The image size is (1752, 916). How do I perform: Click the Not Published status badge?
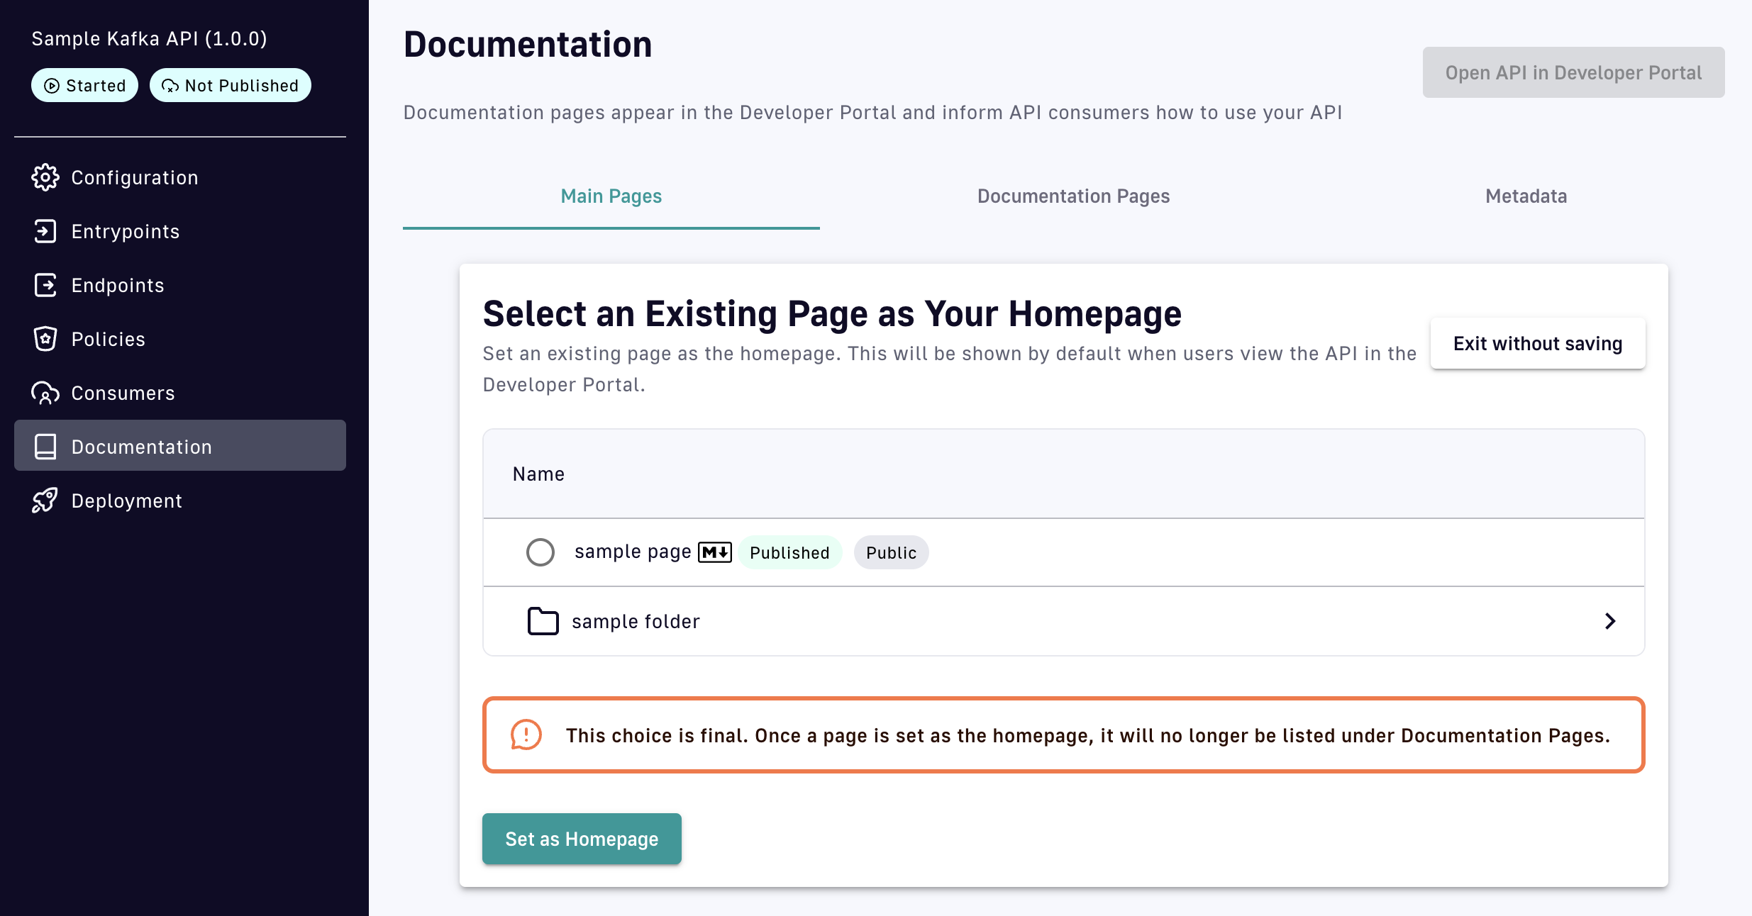(x=230, y=86)
